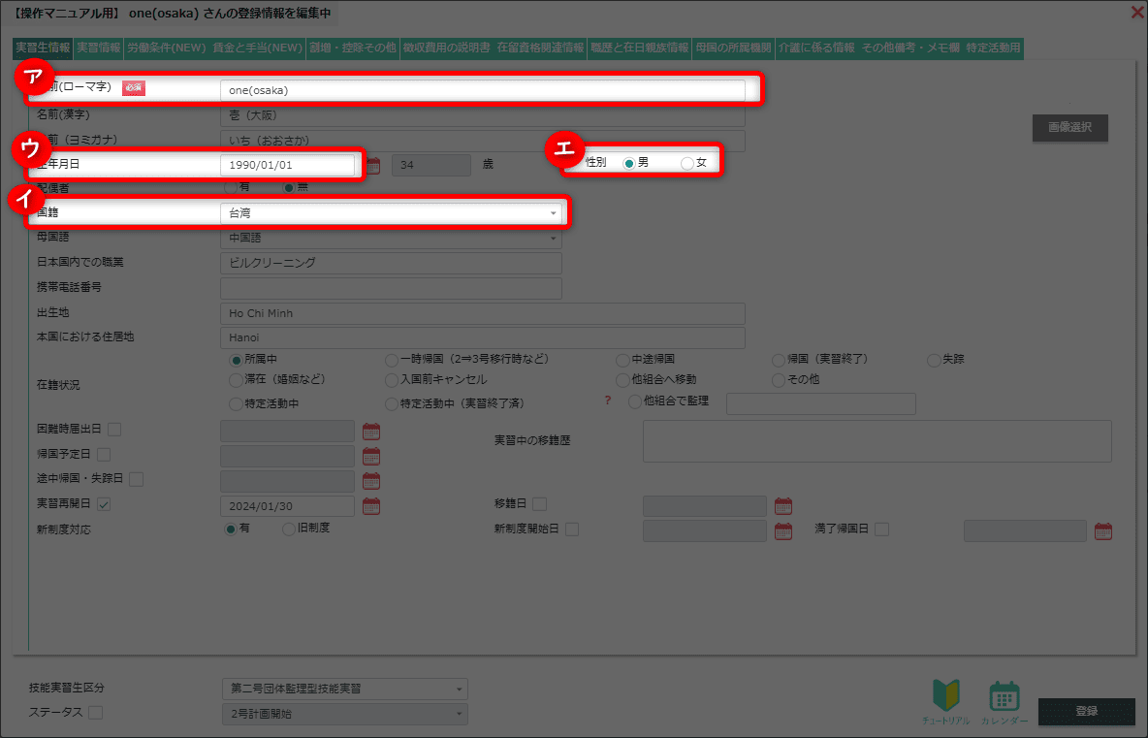Set 配偶者 to 無
The height and width of the screenshot is (738, 1148).
click(289, 188)
